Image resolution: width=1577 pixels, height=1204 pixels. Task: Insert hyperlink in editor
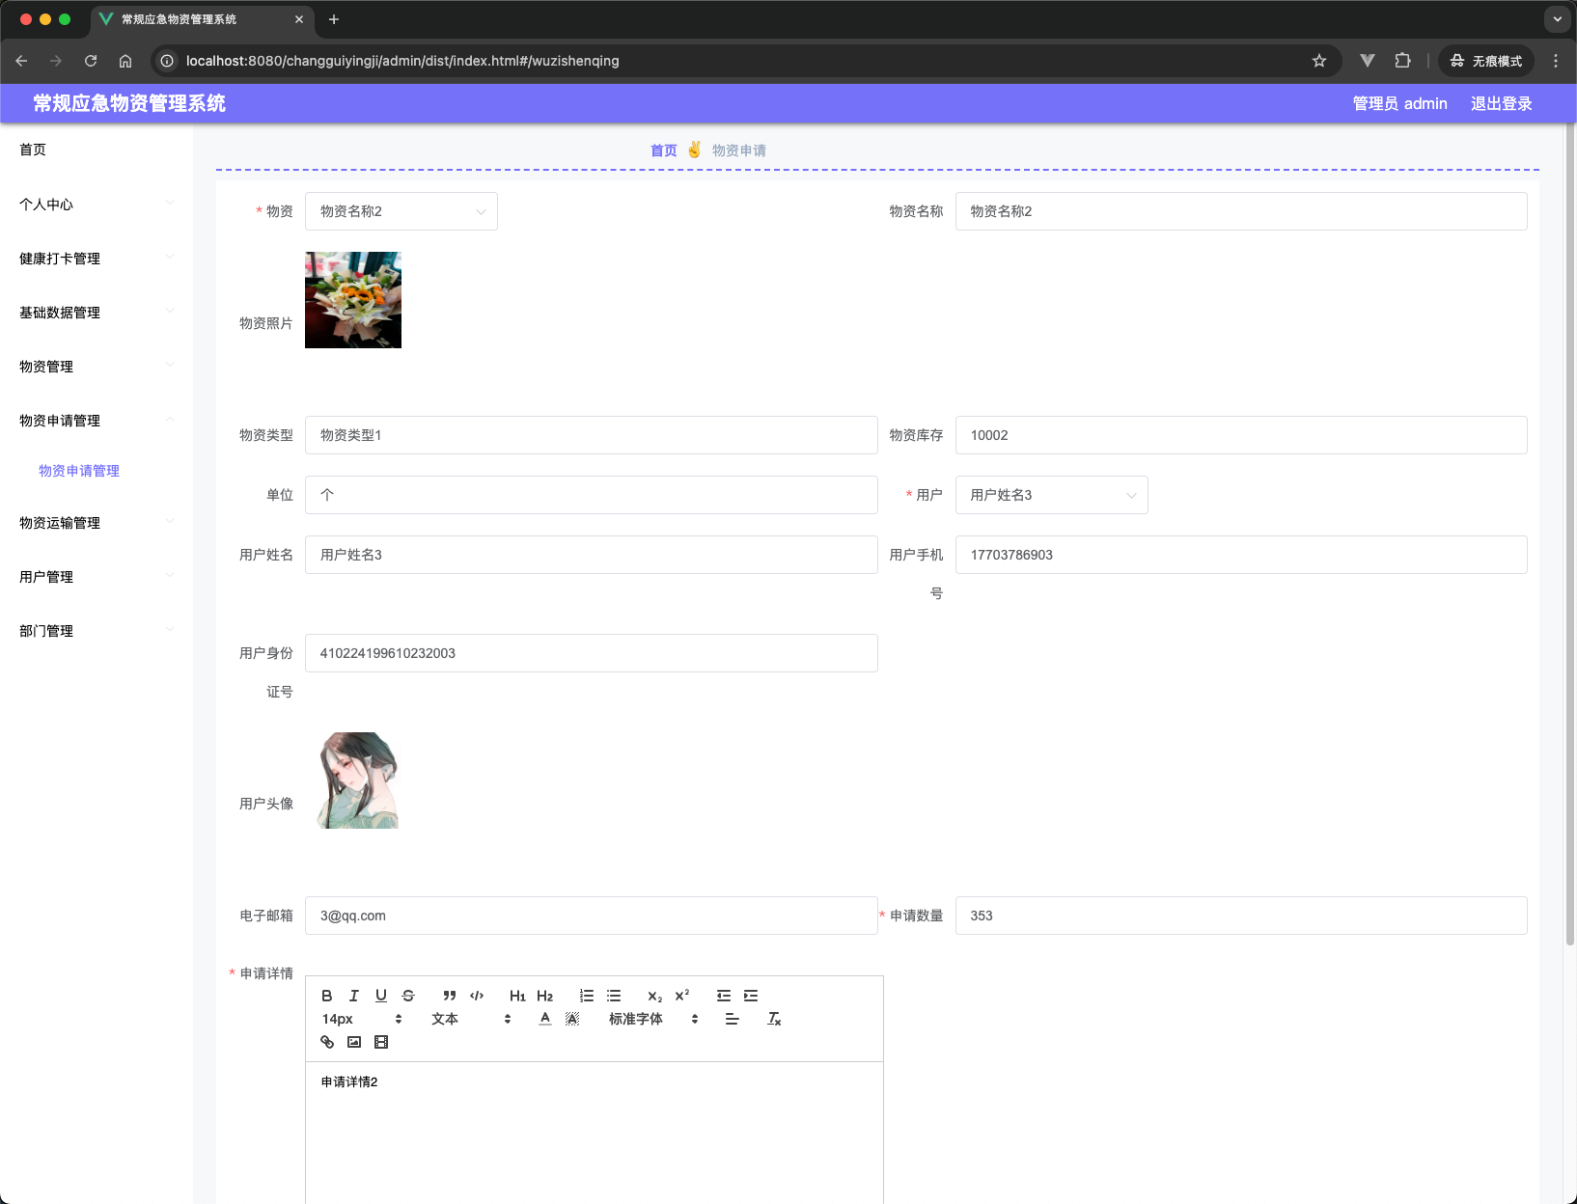(327, 1042)
